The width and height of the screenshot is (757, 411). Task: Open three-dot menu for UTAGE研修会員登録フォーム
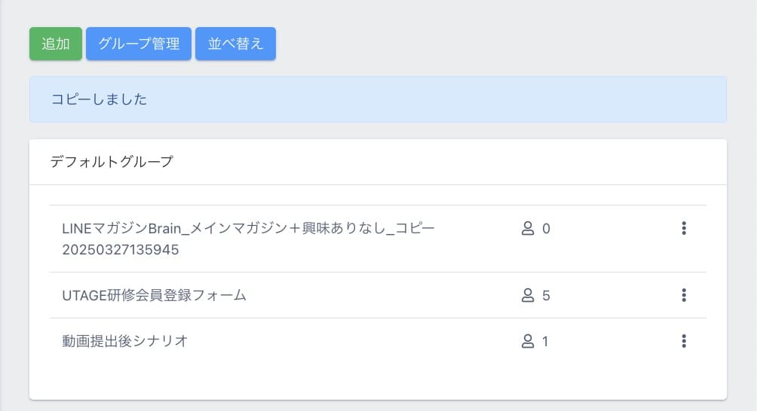(x=684, y=295)
